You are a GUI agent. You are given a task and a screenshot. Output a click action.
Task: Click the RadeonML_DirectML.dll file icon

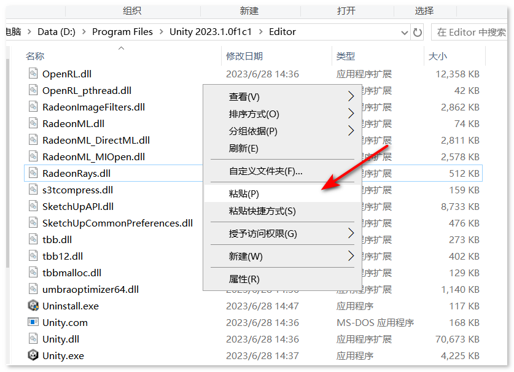[x=33, y=139]
